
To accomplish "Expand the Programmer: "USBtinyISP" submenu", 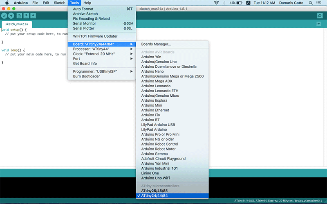I will click(x=102, y=71).
